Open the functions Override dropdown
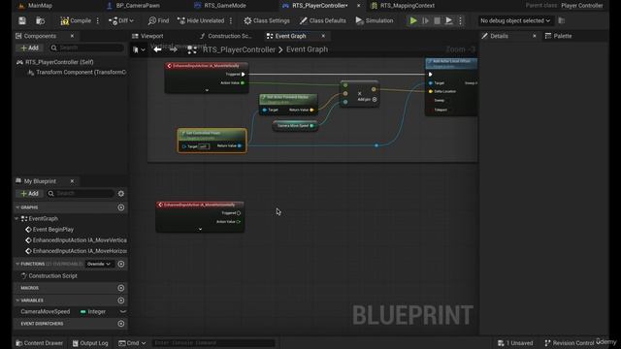 (x=99, y=264)
